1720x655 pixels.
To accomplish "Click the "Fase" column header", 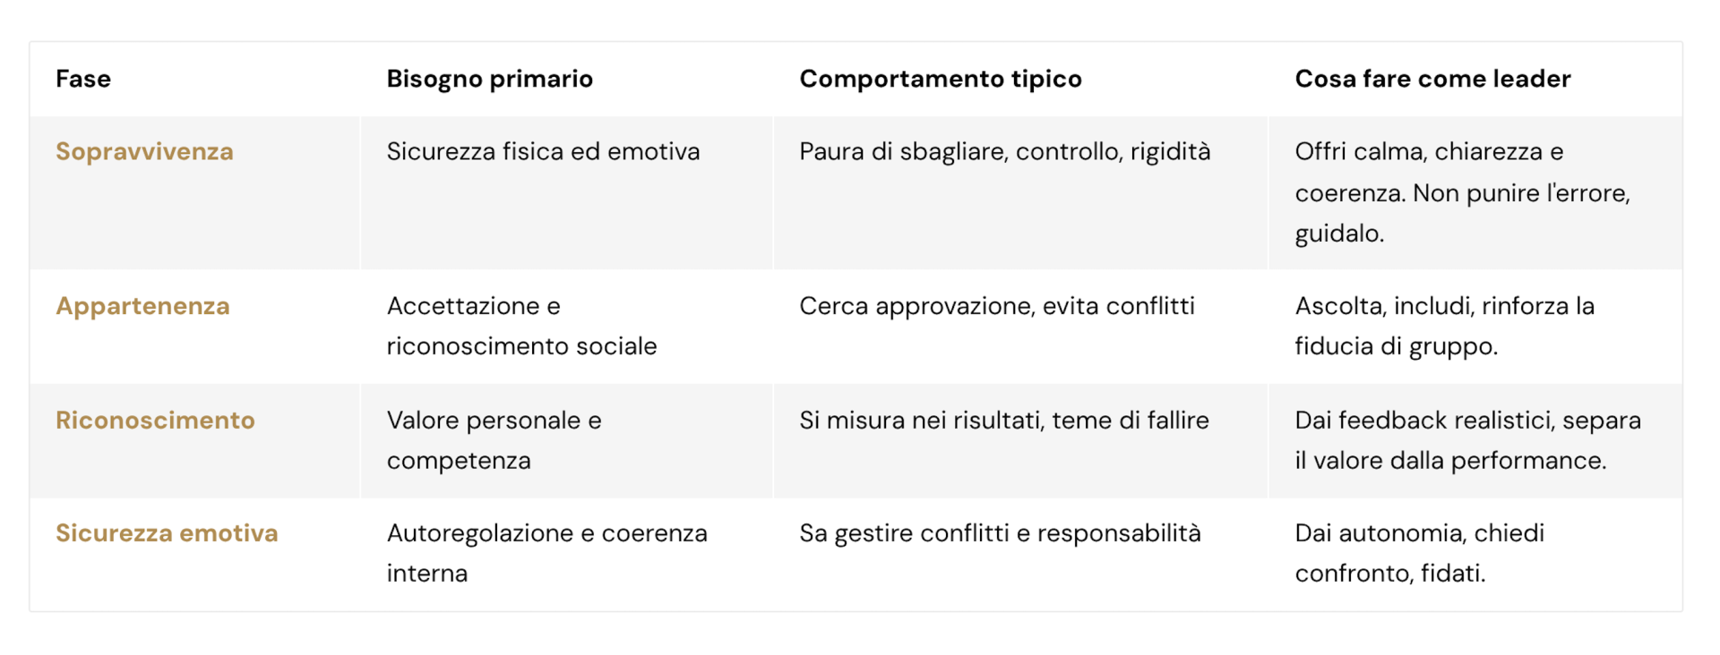I will tap(83, 79).
